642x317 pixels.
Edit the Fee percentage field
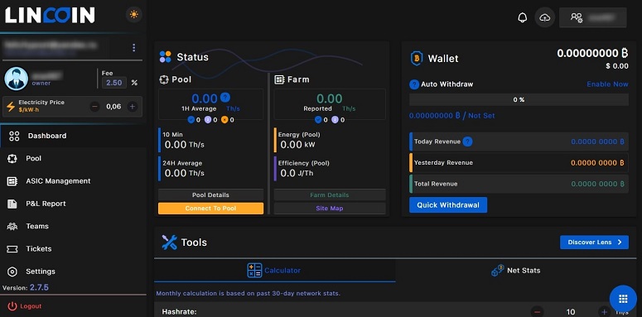[x=114, y=83]
